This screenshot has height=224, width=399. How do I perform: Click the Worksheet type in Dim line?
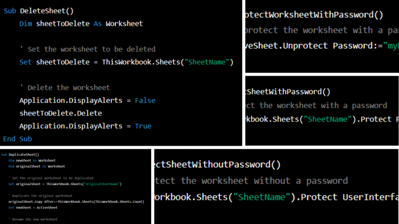124,24
